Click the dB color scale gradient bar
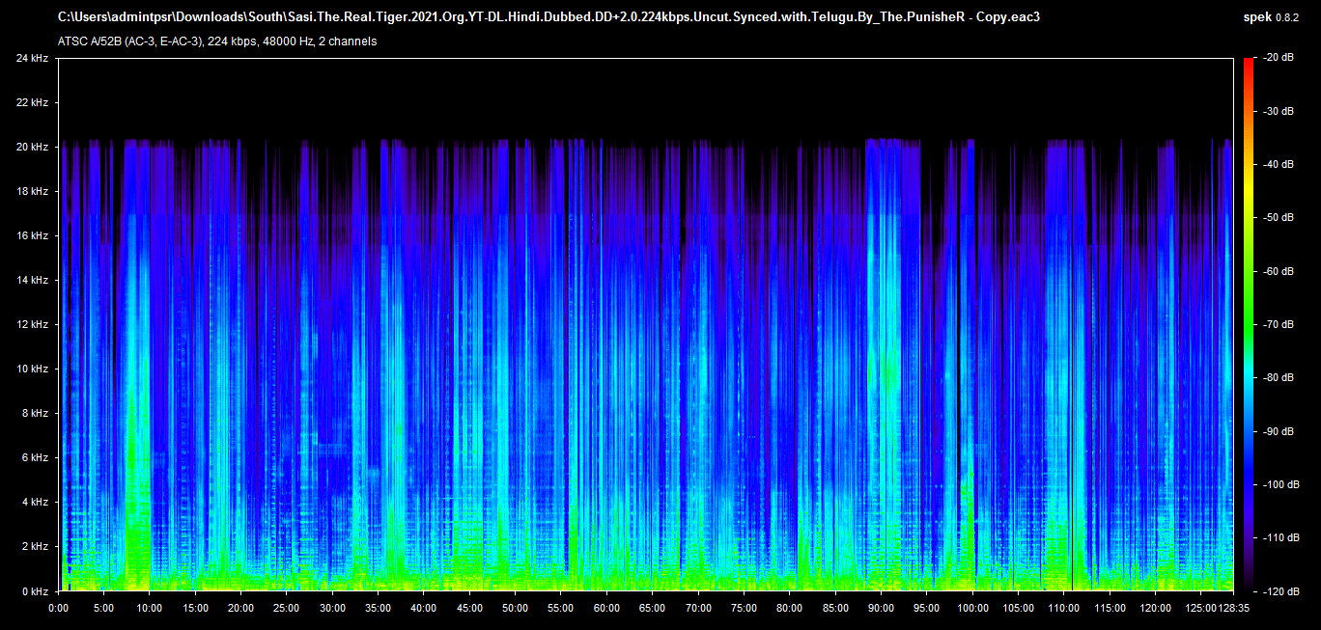This screenshot has height=630, width=1321. pyautogui.click(x=1249, y=324)
